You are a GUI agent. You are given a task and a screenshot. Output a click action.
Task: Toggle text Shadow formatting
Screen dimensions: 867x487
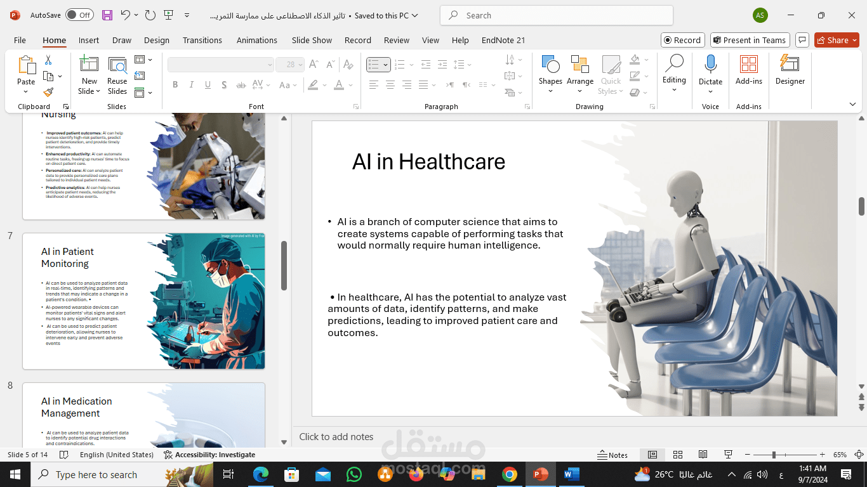[x=224, y=84]
